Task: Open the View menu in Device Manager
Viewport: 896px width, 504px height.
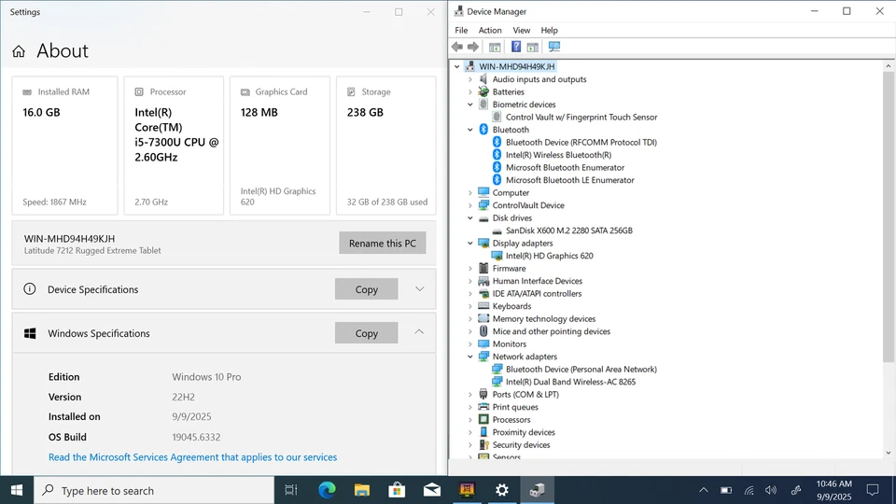Action: [521, 30]
